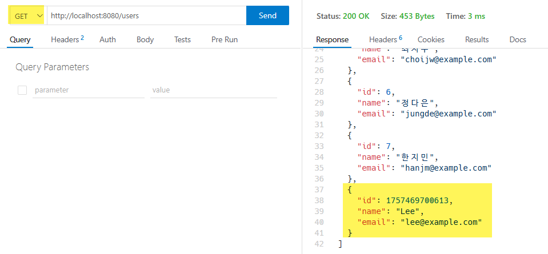The height and width of the screenshot is (254, 548).
Task: Open the Docs tab
Action: [x=518, y=40]
